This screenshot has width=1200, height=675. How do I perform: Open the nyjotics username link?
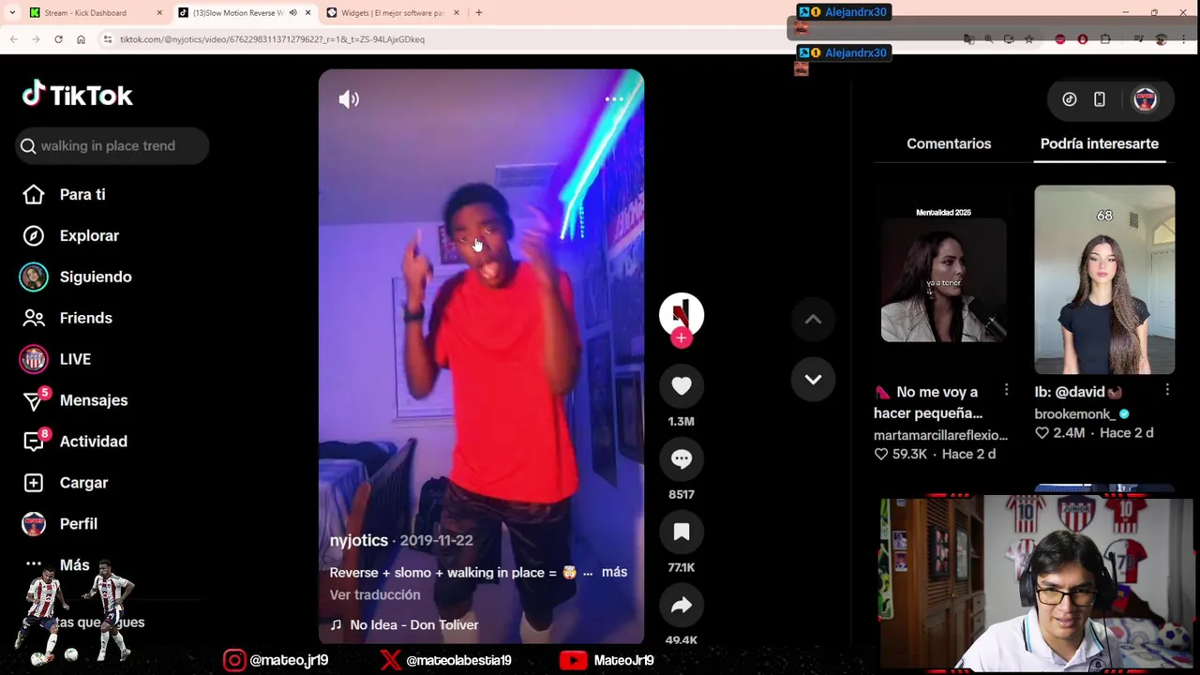(x=359, y=541)
